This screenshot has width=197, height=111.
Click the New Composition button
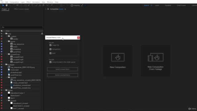point(118,61)
